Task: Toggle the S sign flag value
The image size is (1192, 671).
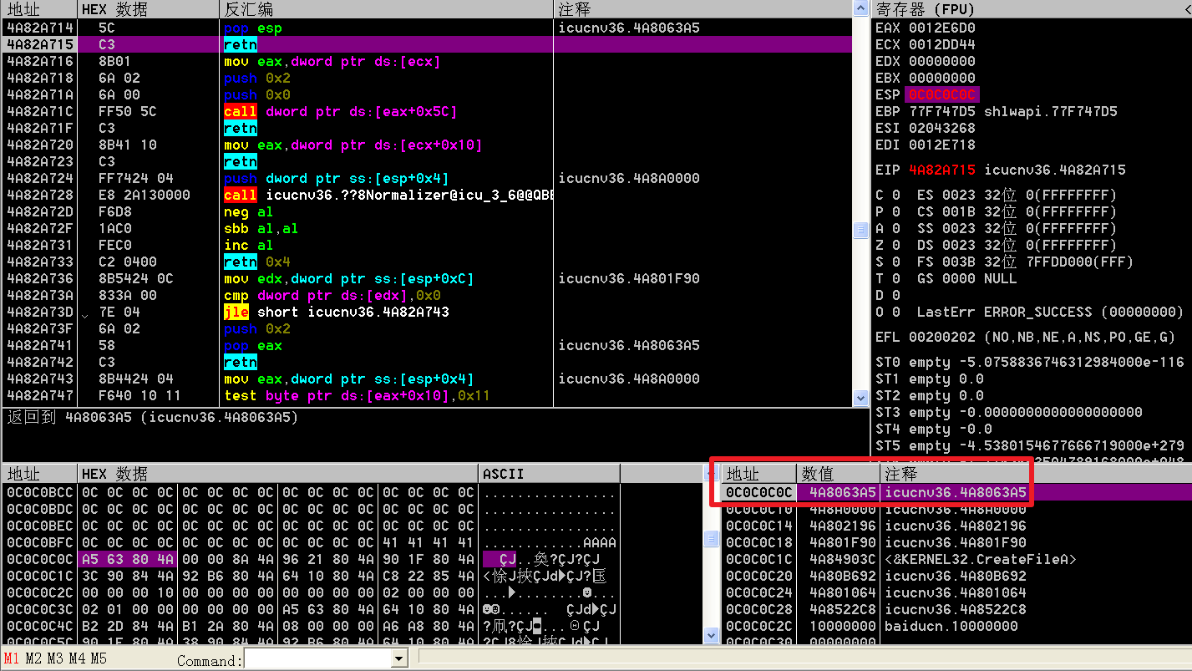Action: point(896,262)
